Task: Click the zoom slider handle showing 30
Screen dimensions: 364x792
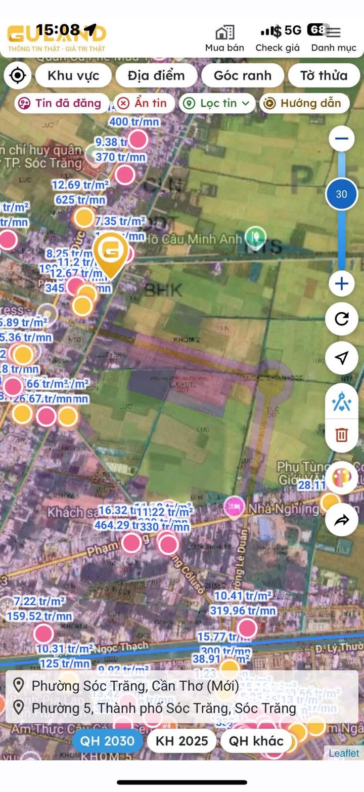Action: (342, 194)
